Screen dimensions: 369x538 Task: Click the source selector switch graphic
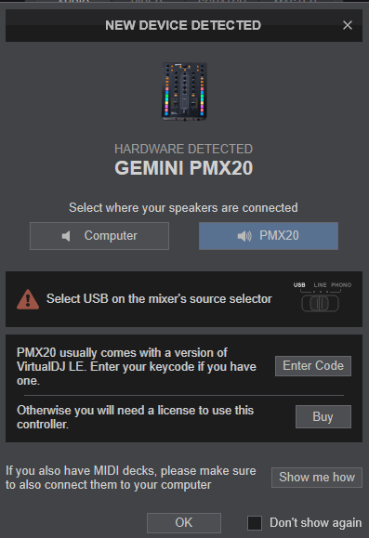[320, 304]
